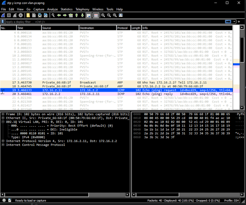246x205 pixels.
Task: Expand Internet Protocol Version 4 node
Action: [x=3, y=141]
